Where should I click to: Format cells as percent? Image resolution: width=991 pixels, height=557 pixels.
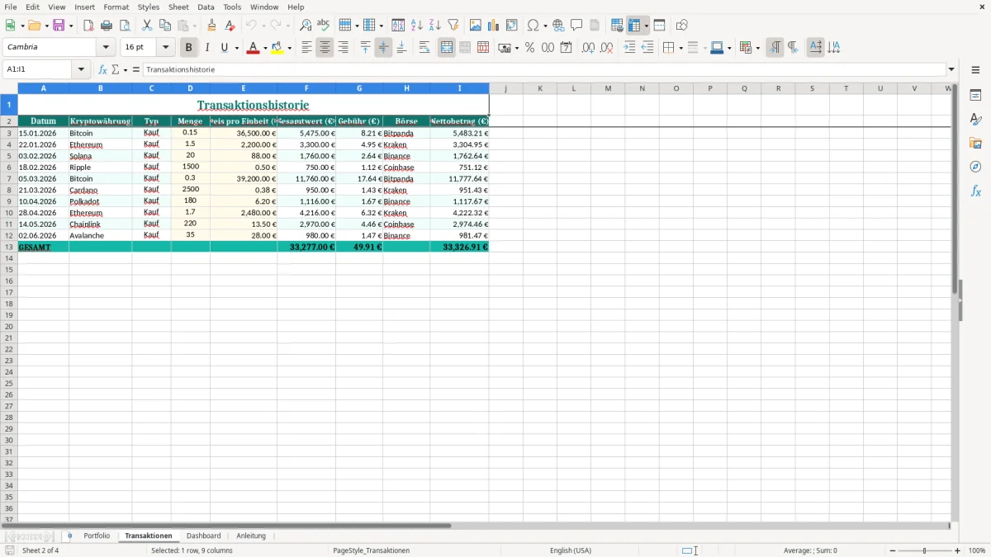[530, 48]
